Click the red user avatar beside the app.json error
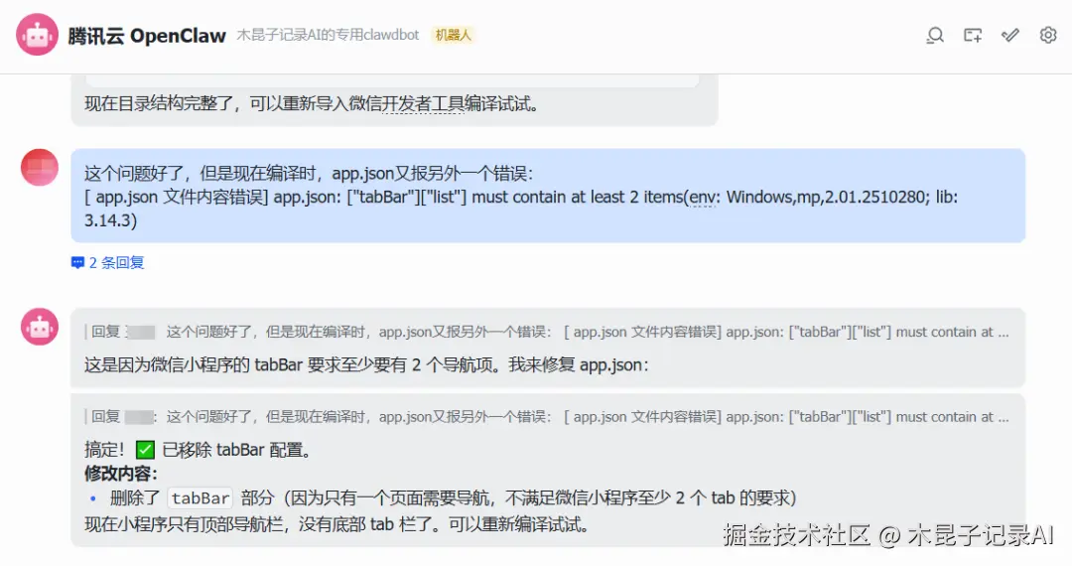This screenshot has width=1072, height=566. point(40,168)
